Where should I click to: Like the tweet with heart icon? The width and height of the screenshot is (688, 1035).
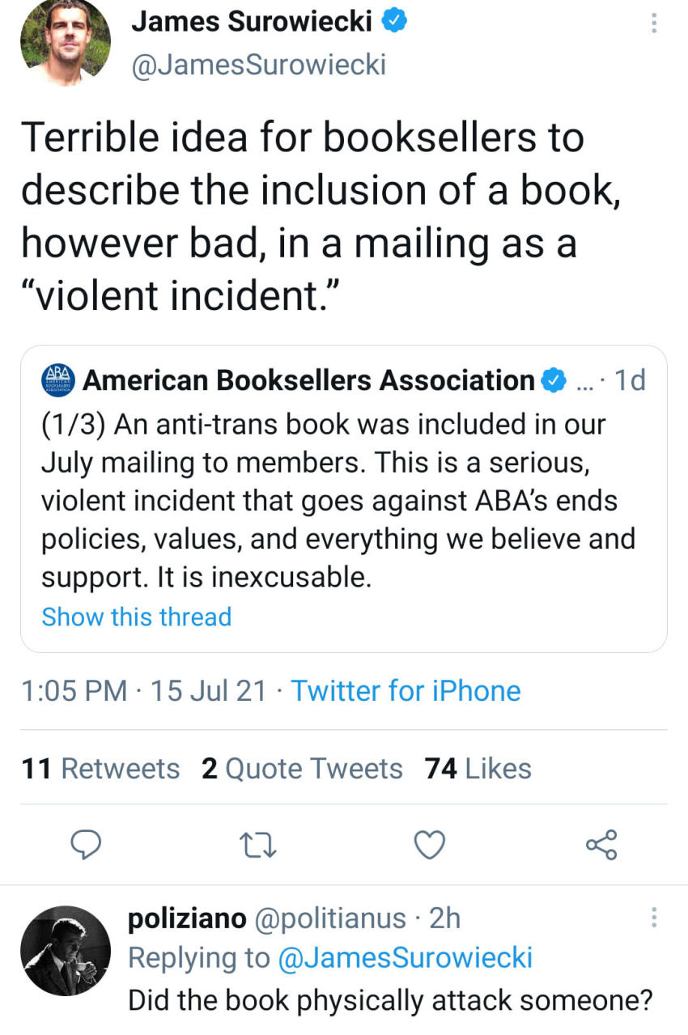pyautogui.click(x=430, y=845)
